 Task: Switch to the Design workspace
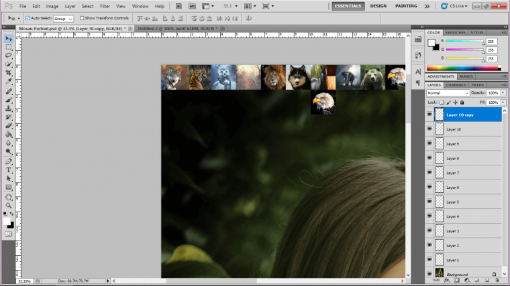coord(378,6)
